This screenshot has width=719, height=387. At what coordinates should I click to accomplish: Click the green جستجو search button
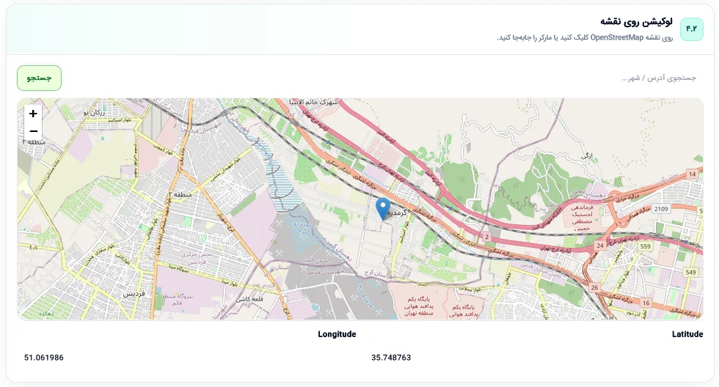39,78
